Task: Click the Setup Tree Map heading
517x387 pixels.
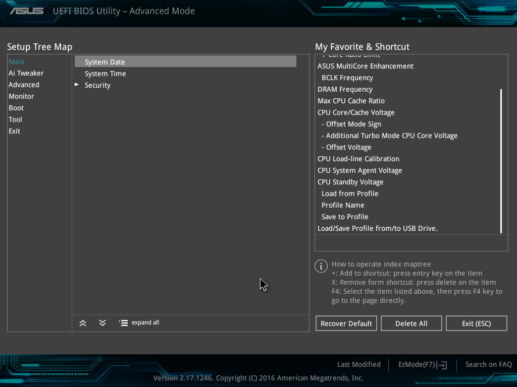Action: pos(39,47)
